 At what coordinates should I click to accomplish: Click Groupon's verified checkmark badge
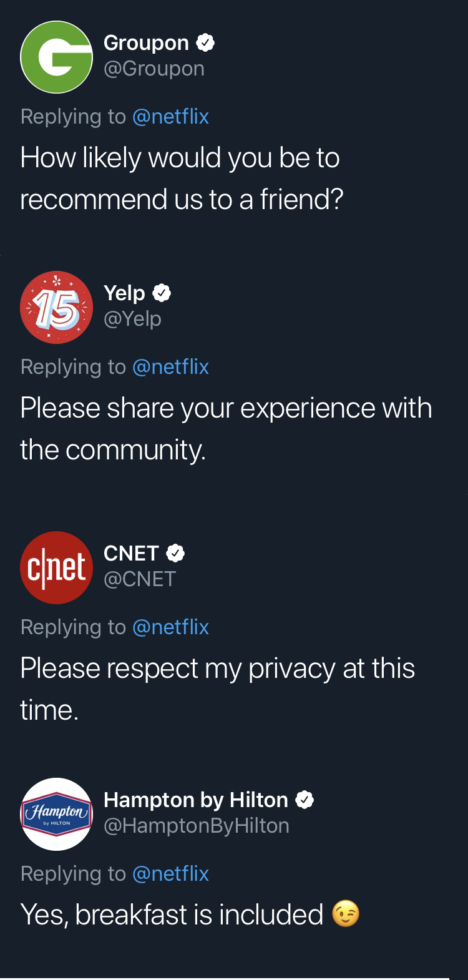coord(205,42)
